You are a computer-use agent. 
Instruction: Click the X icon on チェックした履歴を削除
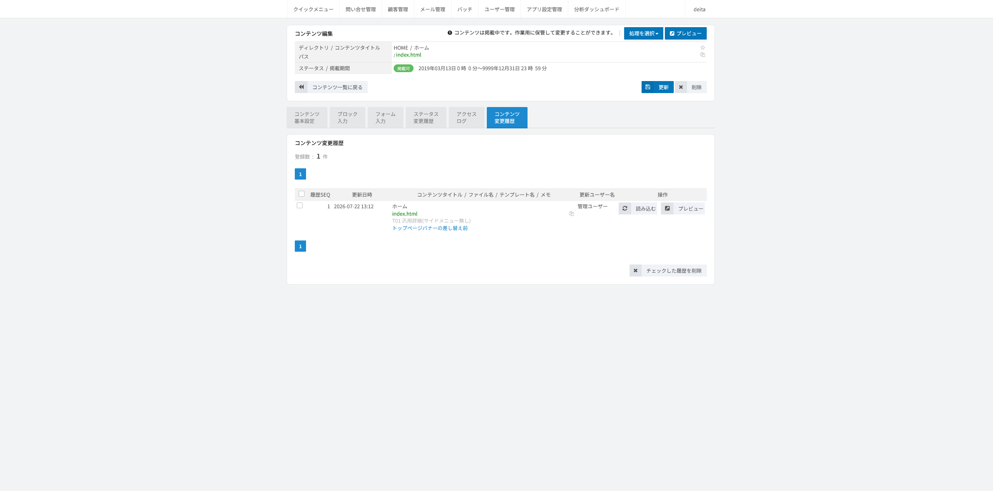pos(635,270)
